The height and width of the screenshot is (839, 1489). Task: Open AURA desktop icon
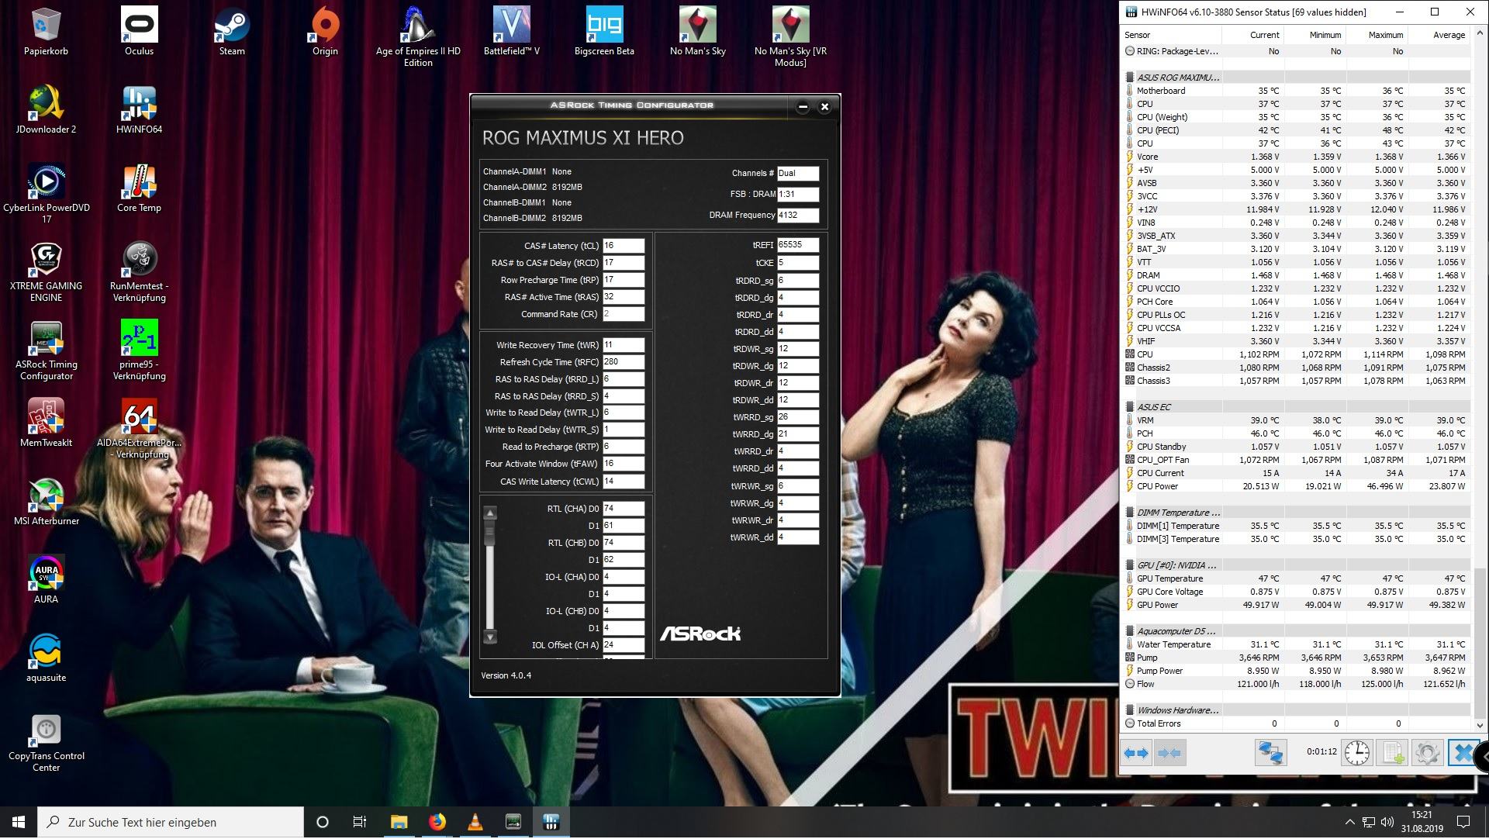(47, 580)
